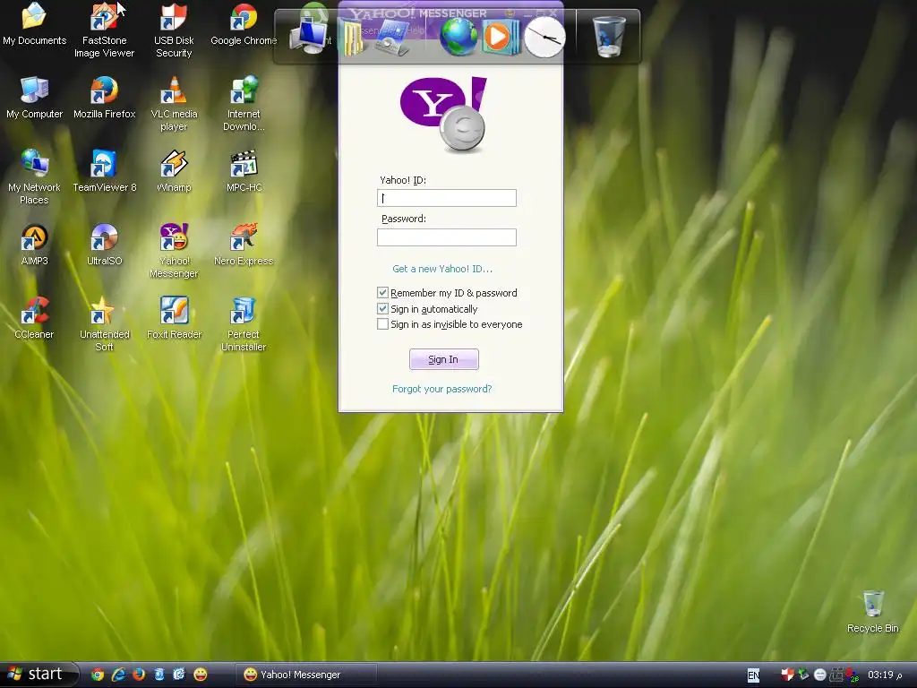
Task: Open the trash bin in the dock
Action: coord(609,36)
